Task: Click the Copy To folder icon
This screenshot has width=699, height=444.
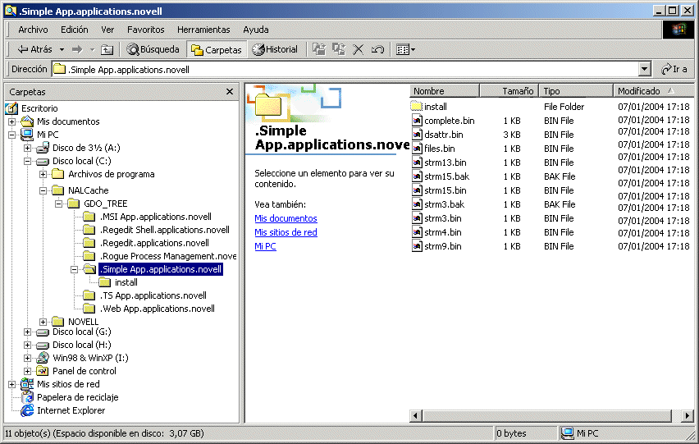Action: [339, 49]
